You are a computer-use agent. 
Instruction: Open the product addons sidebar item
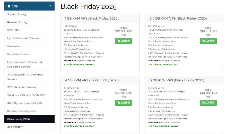point(15,127)
